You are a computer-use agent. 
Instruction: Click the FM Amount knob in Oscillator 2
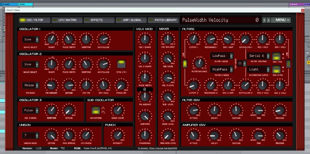[52, 85]
